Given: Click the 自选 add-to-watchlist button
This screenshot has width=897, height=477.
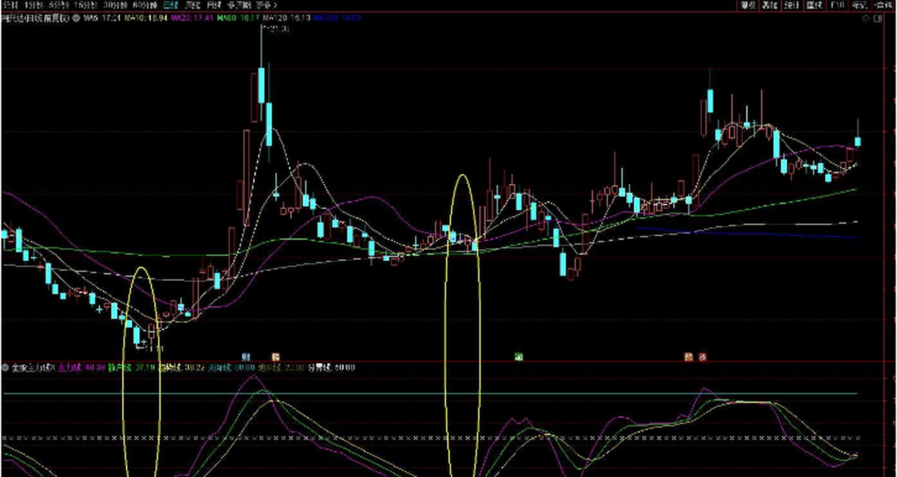Looking at the screenshot, I should pyautogui.click(x=883, y=5).
